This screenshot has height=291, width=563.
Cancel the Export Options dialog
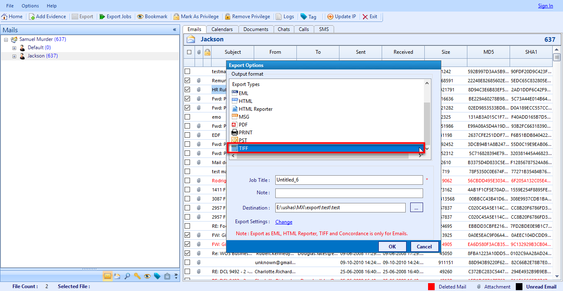(x=424, y=247)
